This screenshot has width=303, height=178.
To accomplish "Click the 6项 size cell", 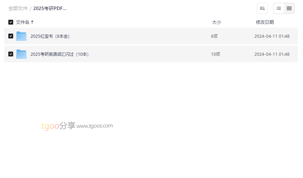I will click(x=214, y=36).
